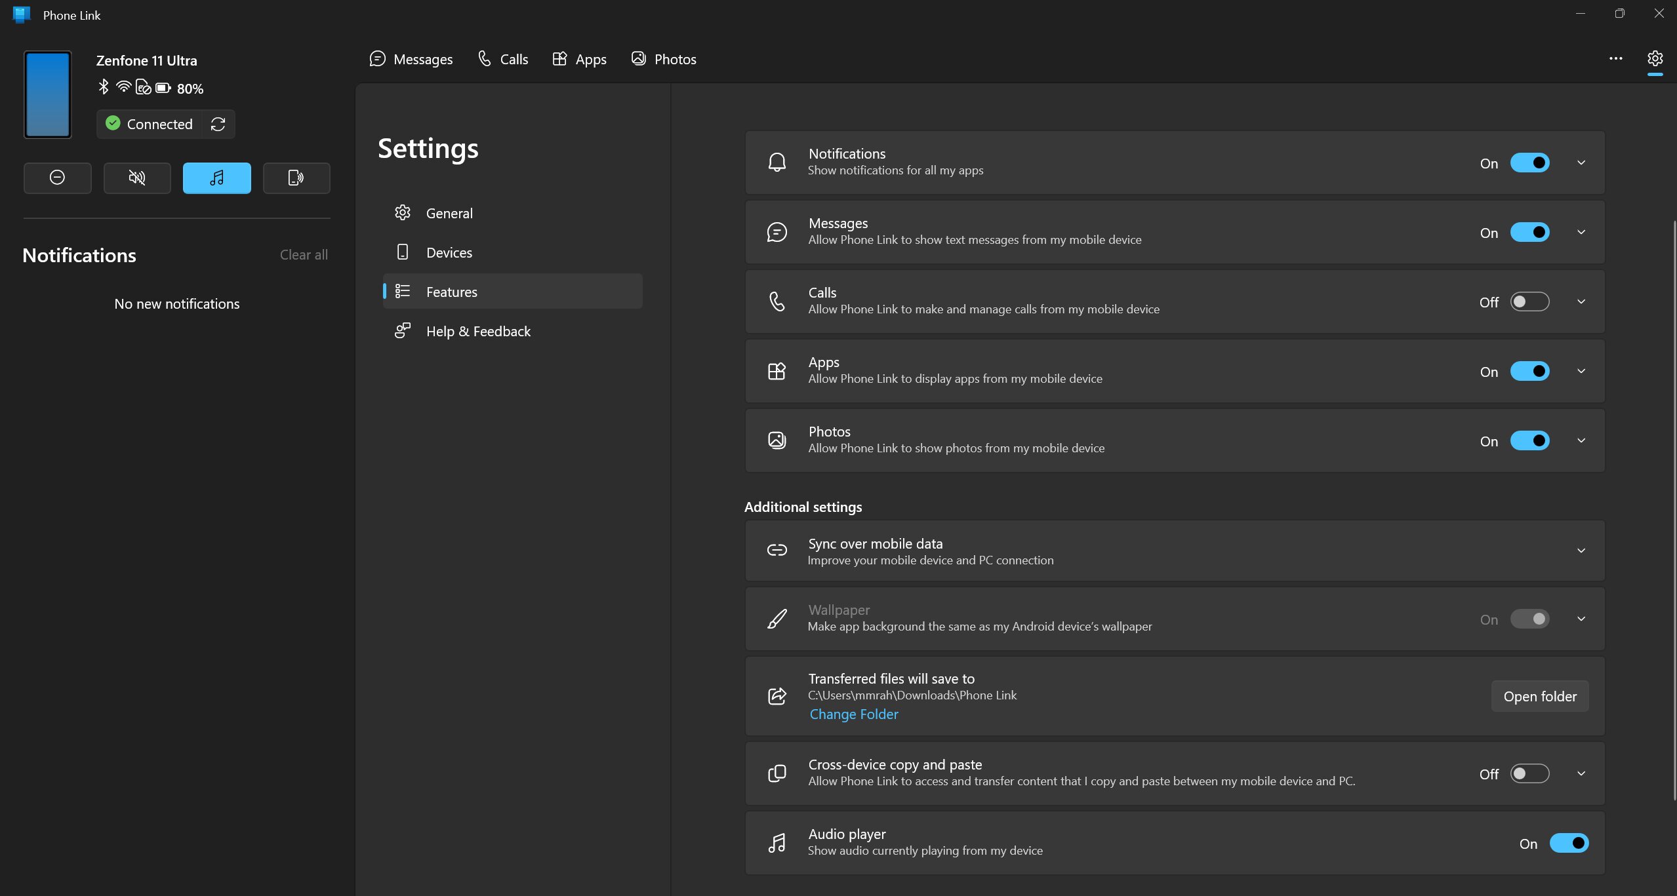Click the Change Folder link
1677x896 pixels.
854,714
